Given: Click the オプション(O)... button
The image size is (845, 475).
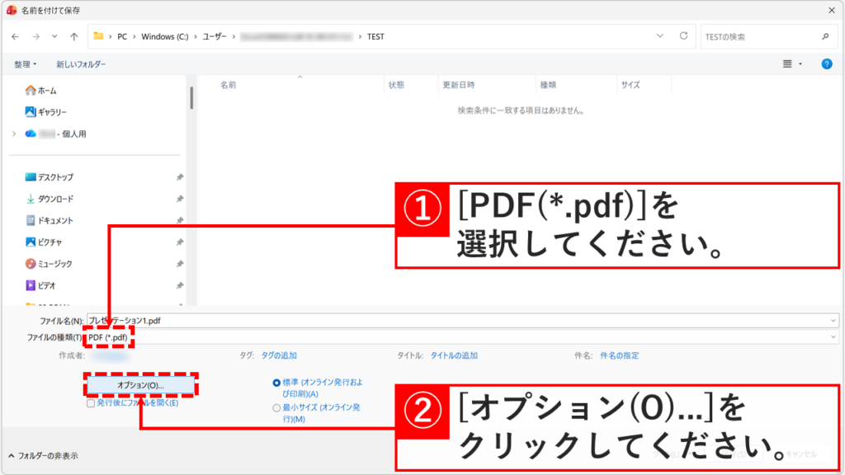Looking at the screenshot, I should click(141, 383).
